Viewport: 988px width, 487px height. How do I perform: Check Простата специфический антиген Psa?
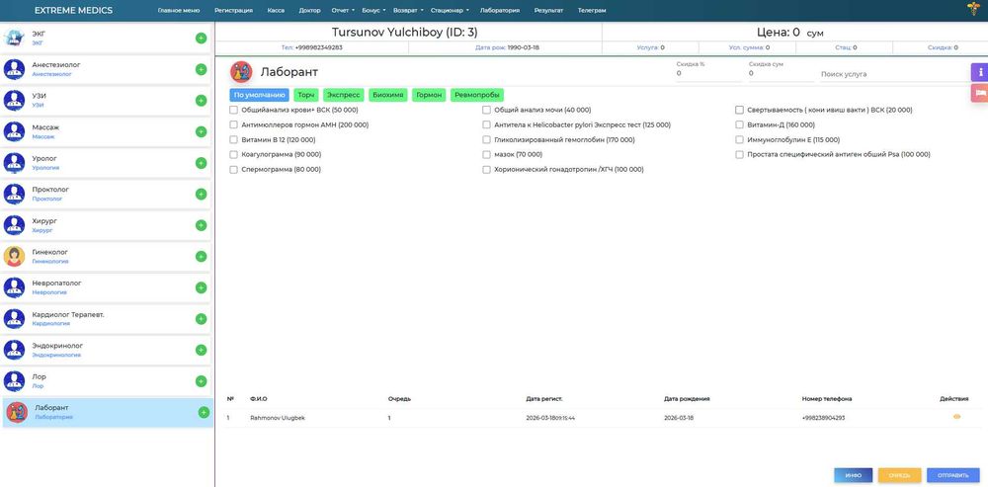coord(740,155)
